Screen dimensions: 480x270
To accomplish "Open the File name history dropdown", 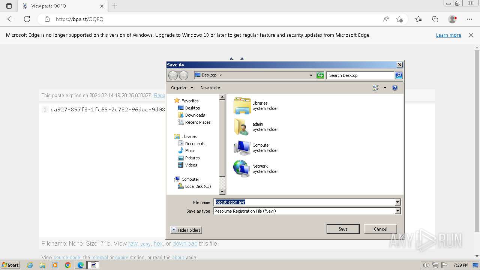I will point(397,202).
